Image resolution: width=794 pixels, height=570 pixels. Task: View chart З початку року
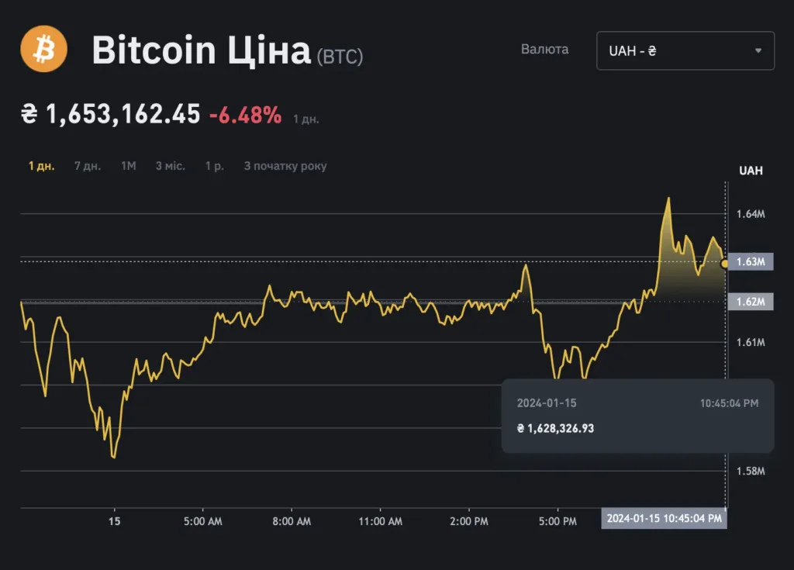click(285, 166)
